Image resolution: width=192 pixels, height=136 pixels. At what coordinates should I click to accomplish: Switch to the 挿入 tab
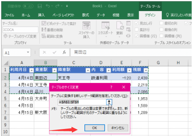[41, 15]
